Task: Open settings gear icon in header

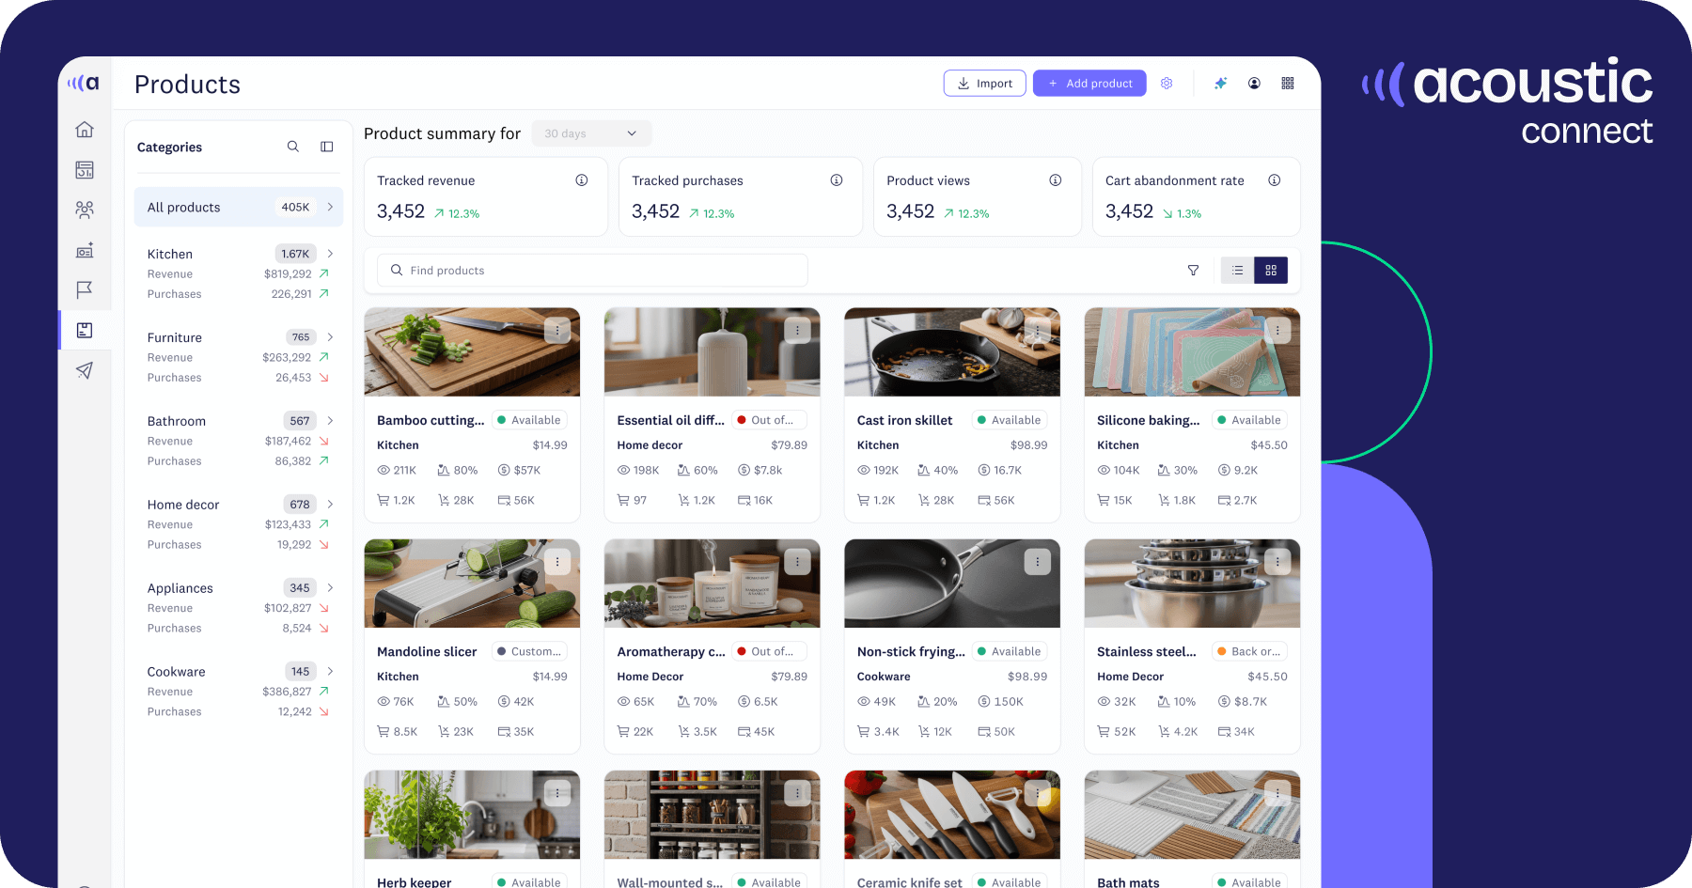Action: pos(1167,84)
